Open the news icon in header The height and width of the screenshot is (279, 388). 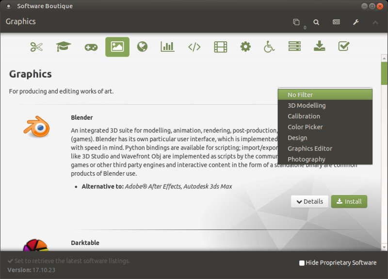pyautogui.click(x=336, y=22)
